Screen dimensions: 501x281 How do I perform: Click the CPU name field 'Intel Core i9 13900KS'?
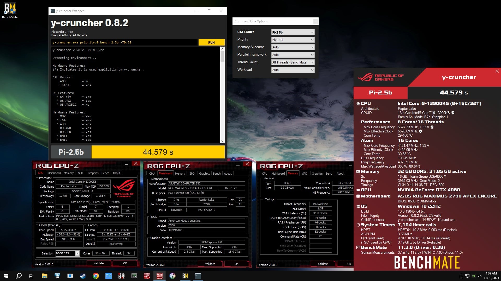pos(83,182)
